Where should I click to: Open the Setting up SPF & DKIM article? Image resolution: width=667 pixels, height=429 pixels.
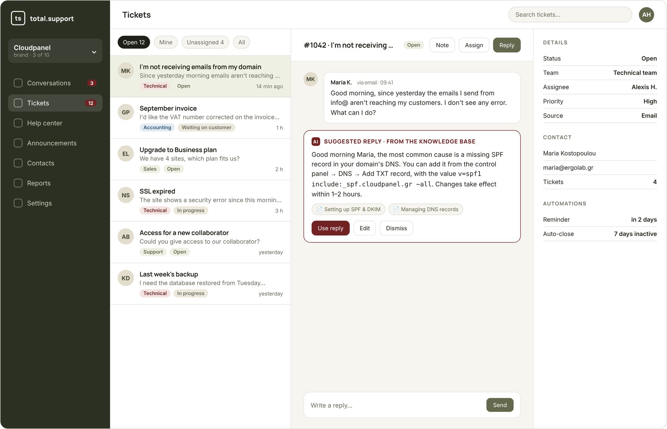pyautogui.click(x=348, y=209)
